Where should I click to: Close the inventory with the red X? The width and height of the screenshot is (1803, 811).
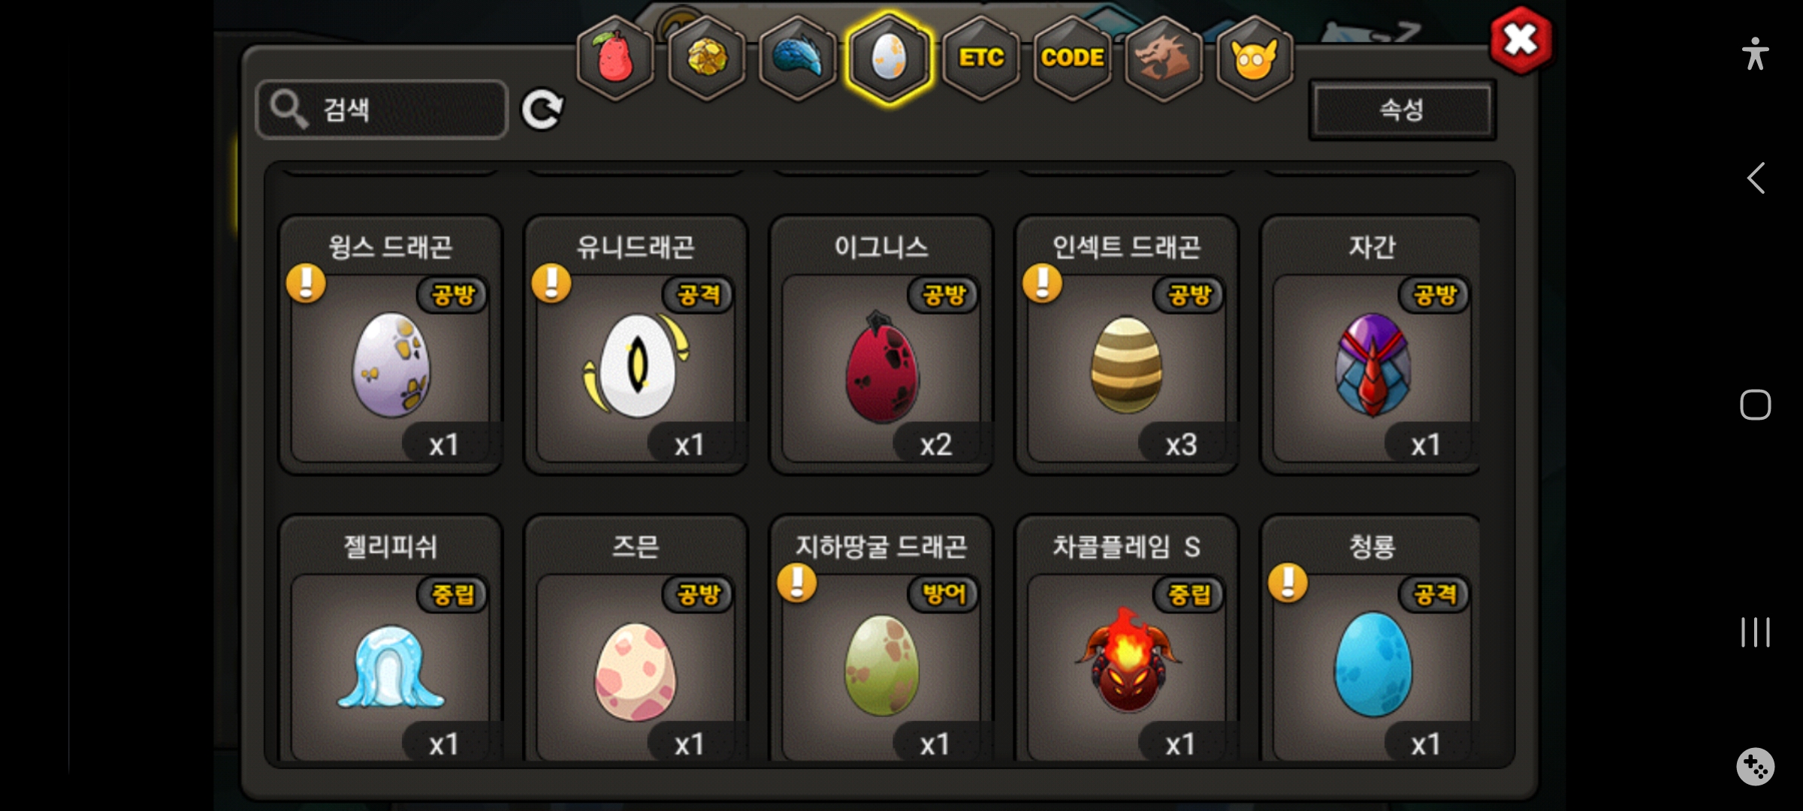1521,41
